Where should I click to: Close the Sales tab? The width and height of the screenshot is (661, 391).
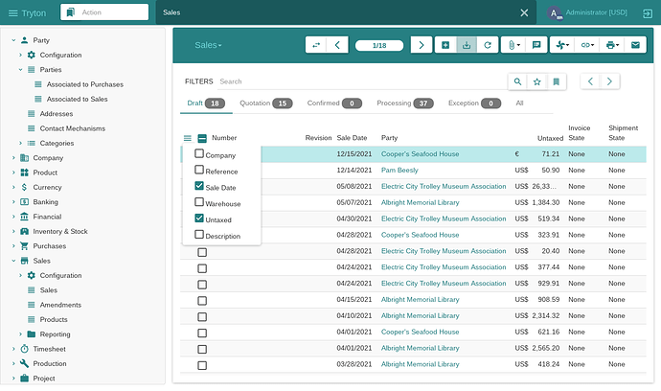pyautogui.click(x=524, y=12)
